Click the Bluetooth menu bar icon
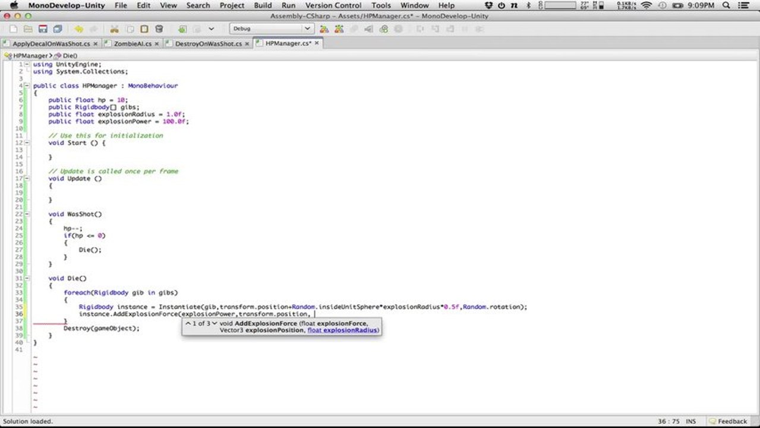The image size is (760, 428). click(x=528, y=5)
